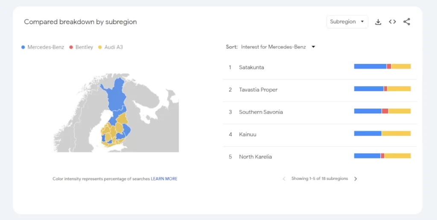Click the Kainuu breakdown bar
Screen dimensions: 437x220
(382, 134)
